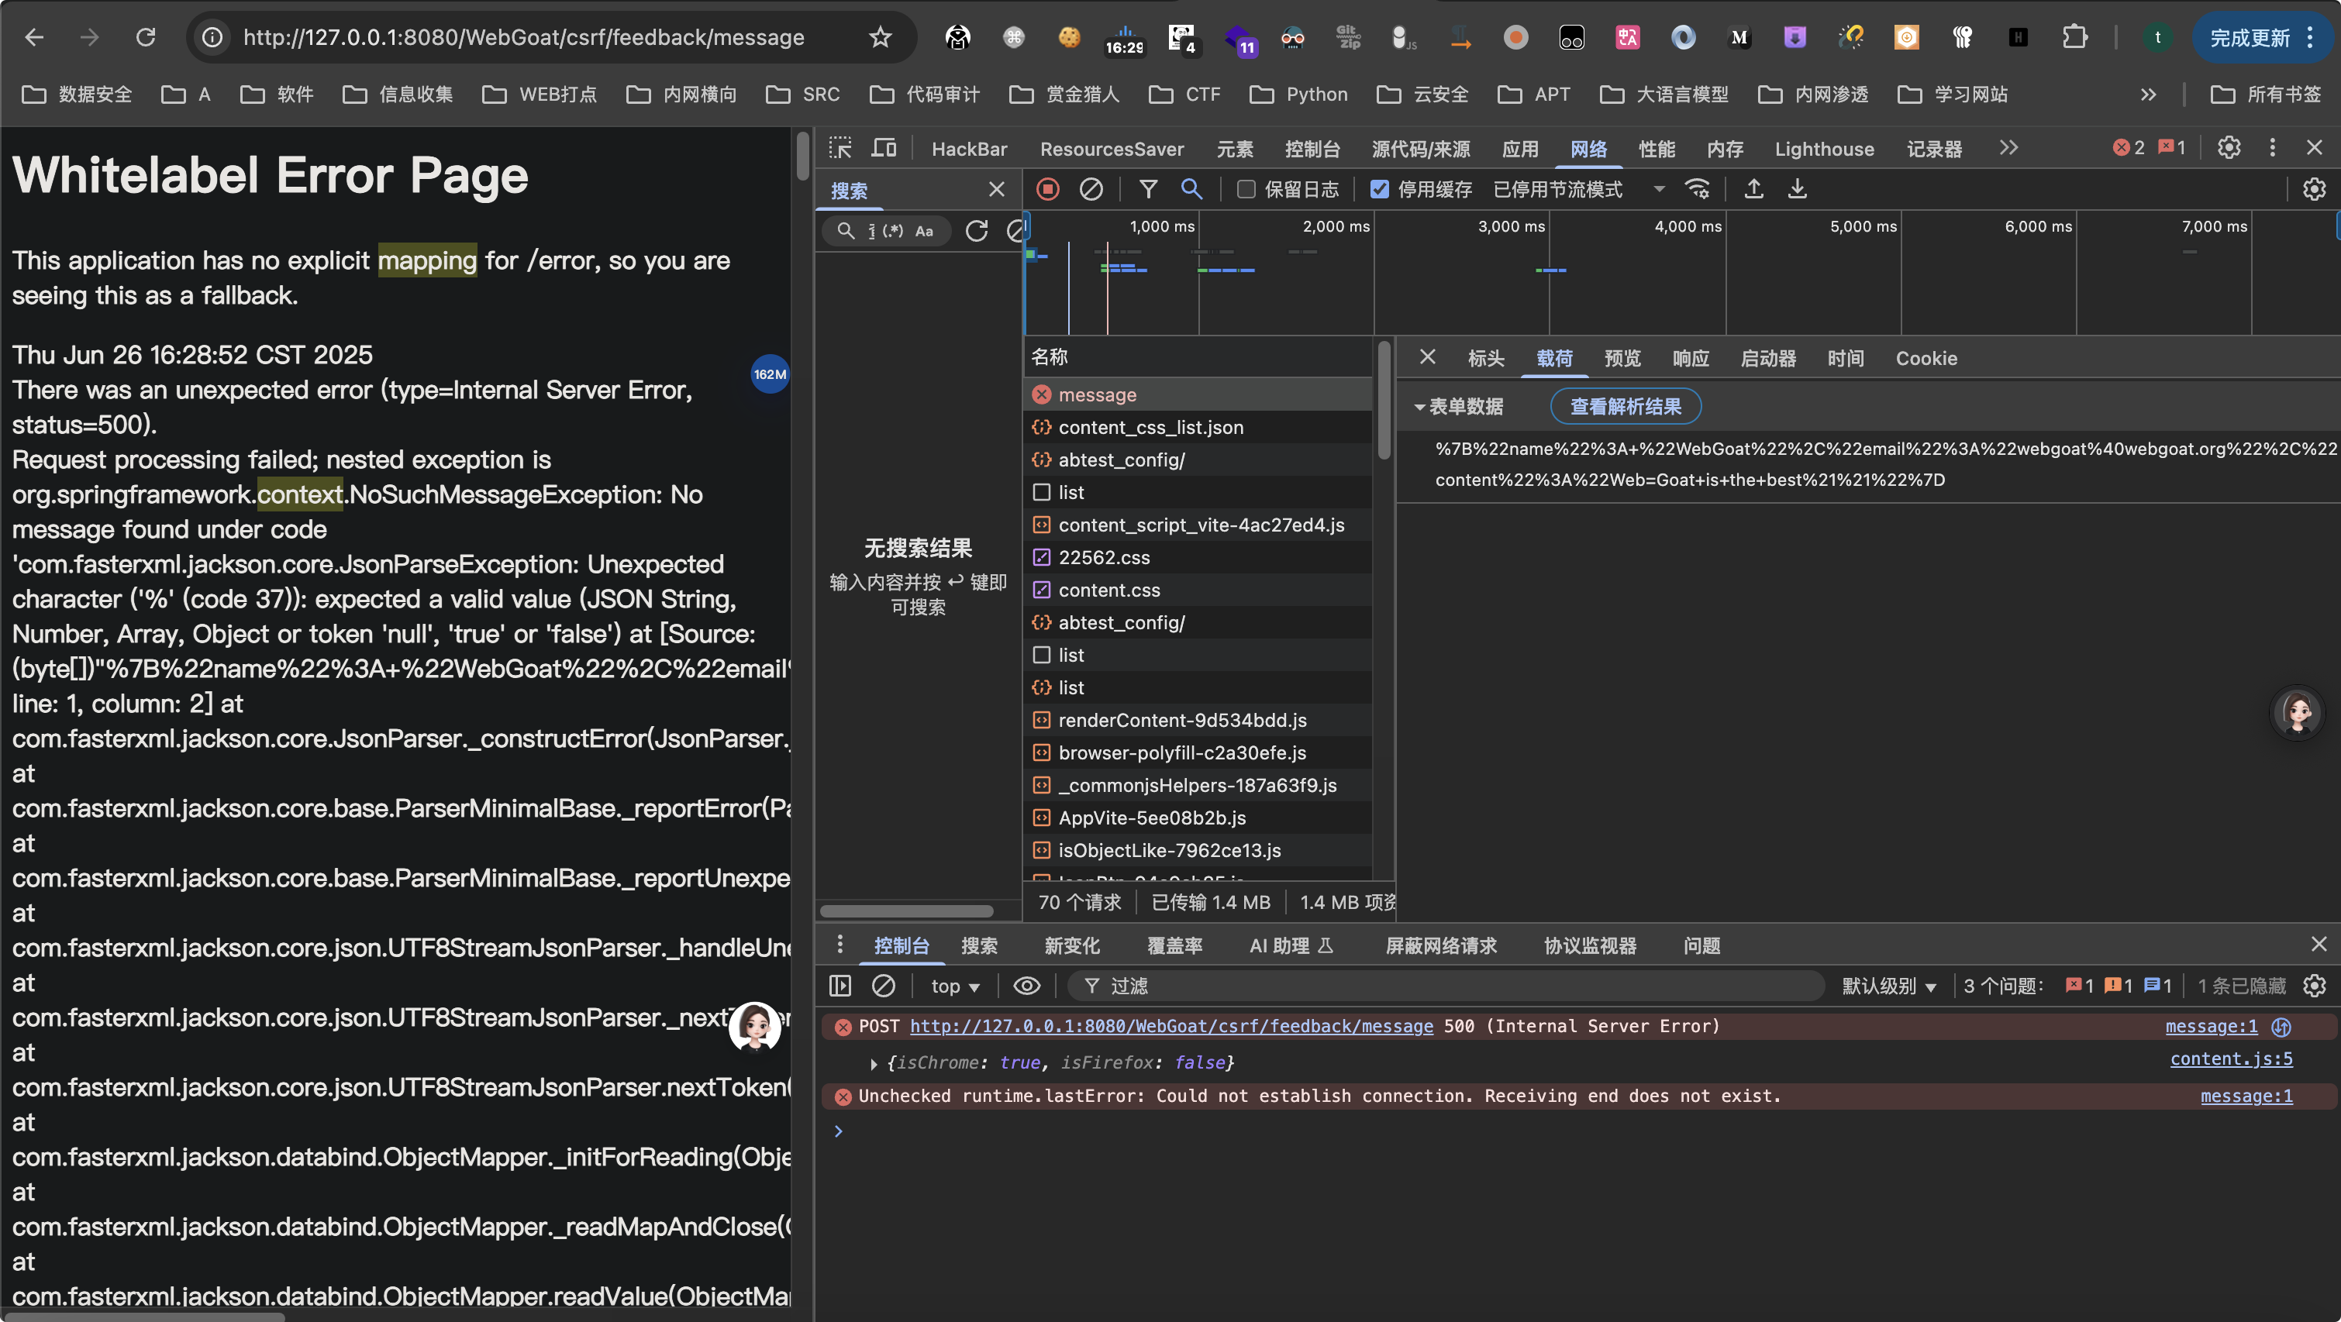This screenshot has width=2341, height=1322.
Task: Open the browser extensions puzzle icon
Action: click(2074, 37)
